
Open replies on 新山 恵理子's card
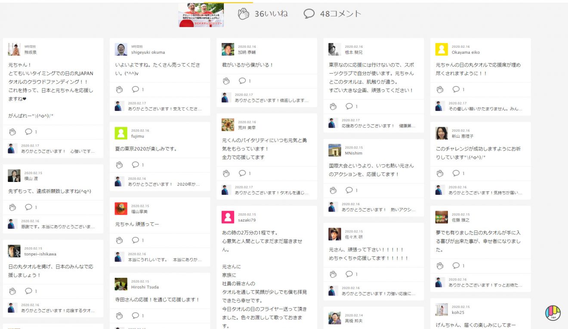click(x=456, y=173)
